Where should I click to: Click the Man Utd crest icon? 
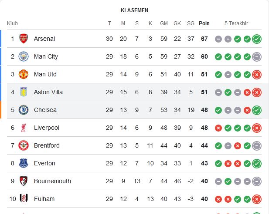coord(24,74)
